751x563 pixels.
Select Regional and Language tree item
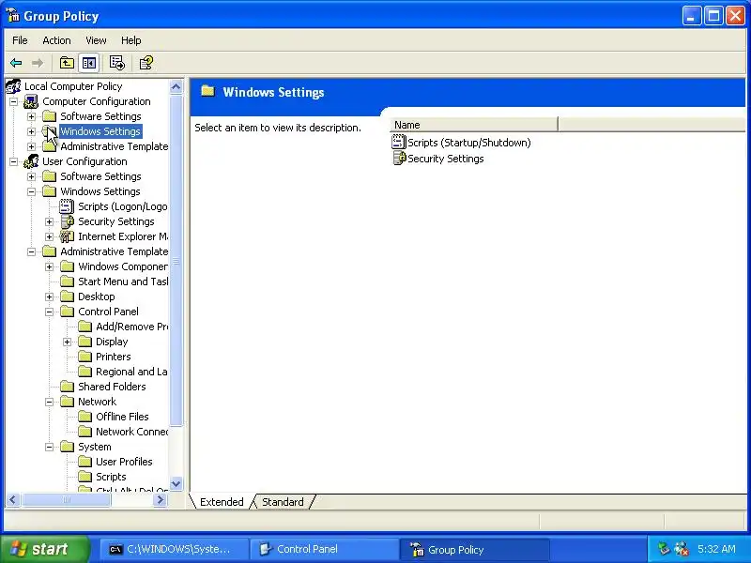click(x=131, y=372)
